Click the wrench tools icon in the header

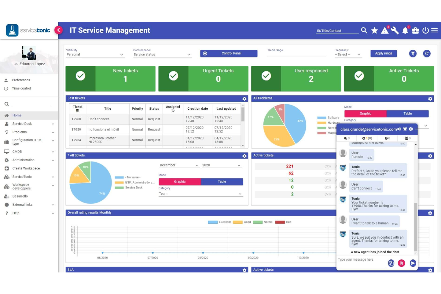(395, 30)
